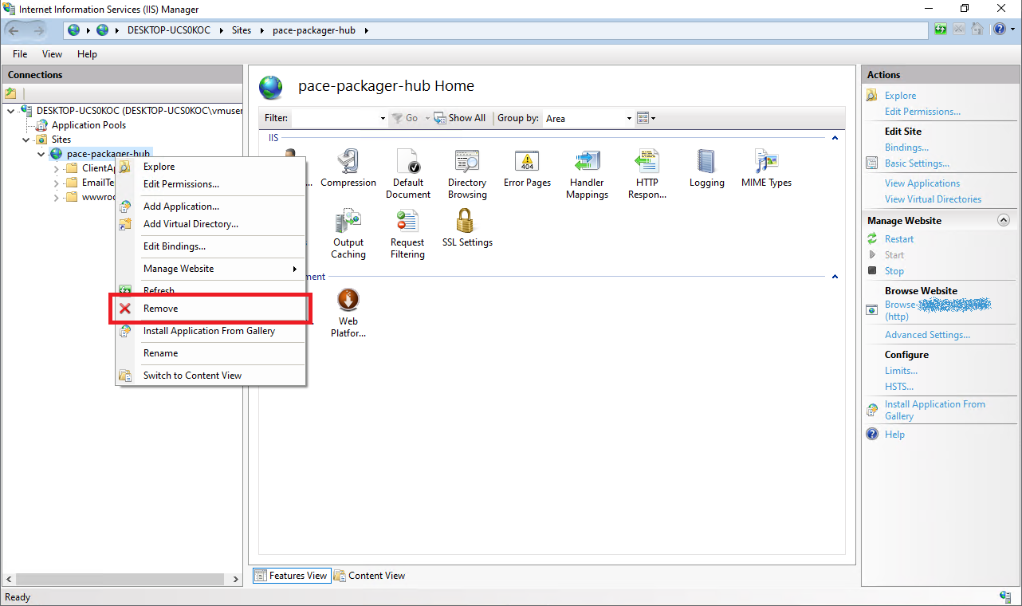Choose Rename from the context menu
This screenshot has height=606, width=1022.
pos(211,353)
